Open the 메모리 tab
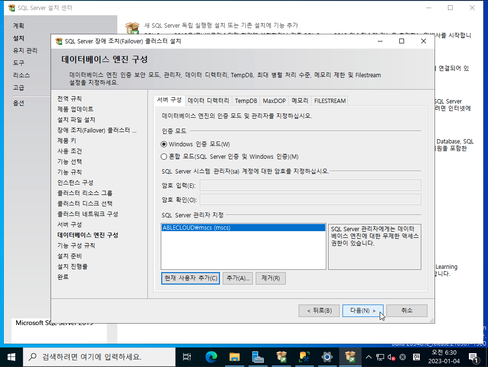The width and height of the screenshot is (488, 367). pyautogui.click(x=300, y=101)
